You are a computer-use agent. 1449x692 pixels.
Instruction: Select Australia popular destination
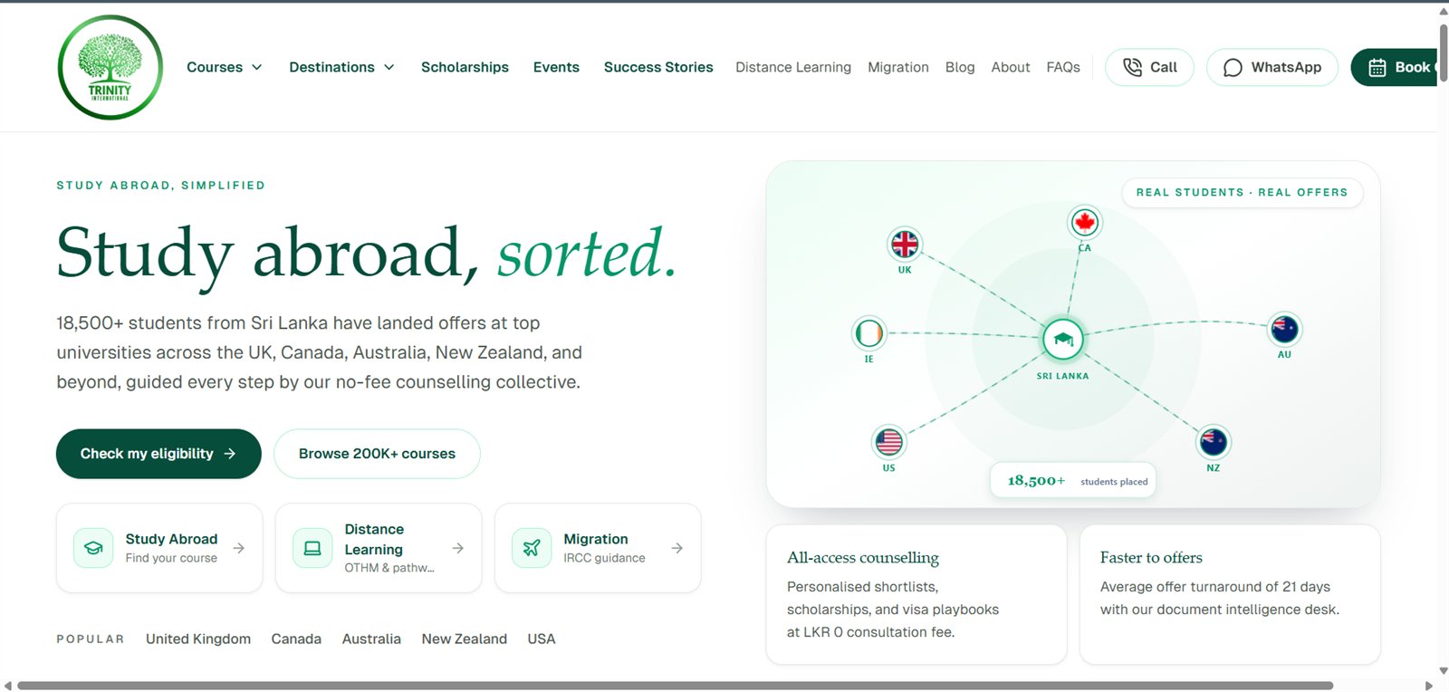(371, 639)
